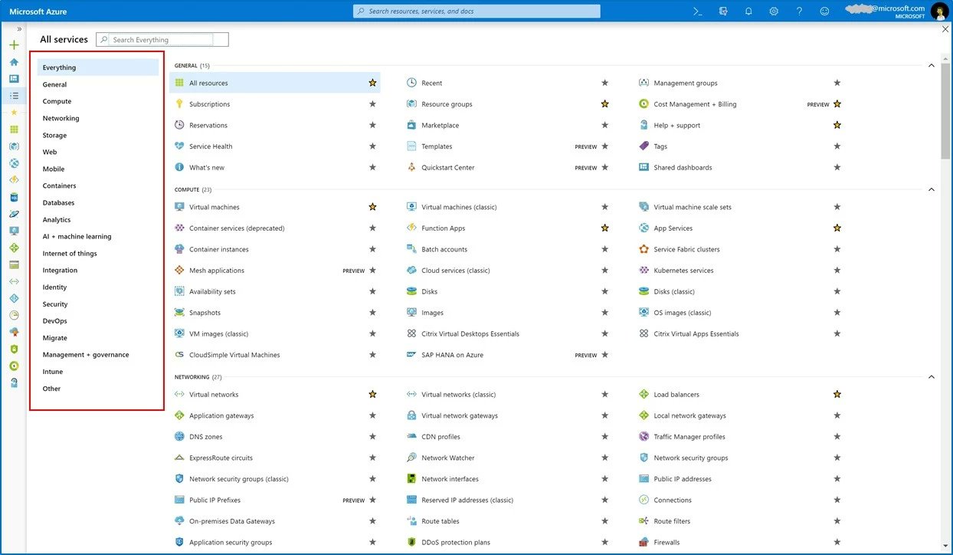Select Everything category
The height and width of the screenshot is (555, 953).
point(98,67)
